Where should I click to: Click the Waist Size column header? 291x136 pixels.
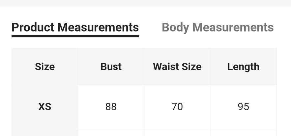[177, 67]
